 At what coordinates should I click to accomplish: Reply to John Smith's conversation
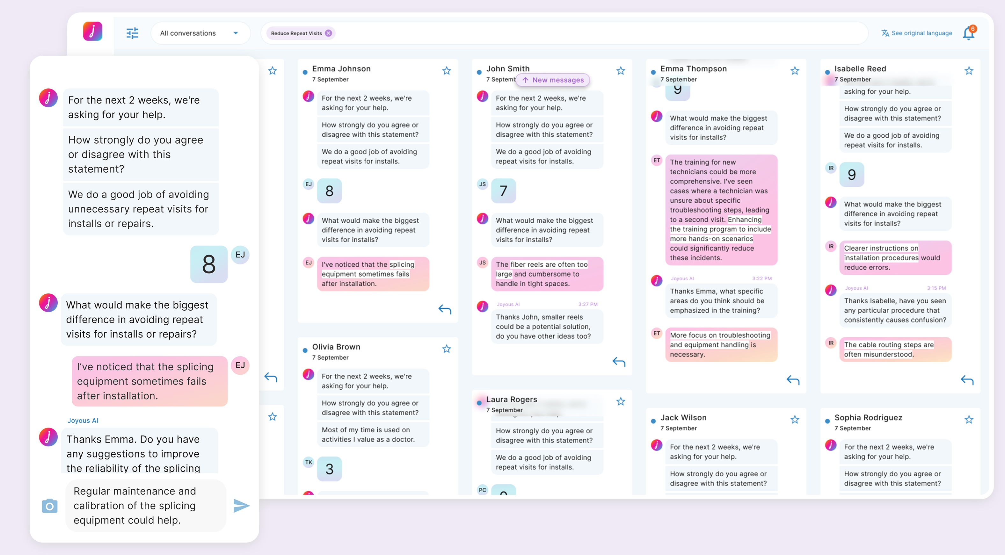pyautogui.click(x=619, y=362)
